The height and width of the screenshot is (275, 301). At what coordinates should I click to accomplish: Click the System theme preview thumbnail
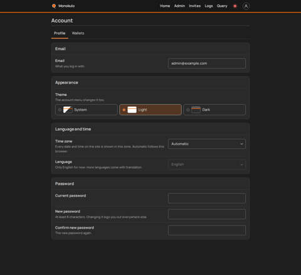pos(68,110)
